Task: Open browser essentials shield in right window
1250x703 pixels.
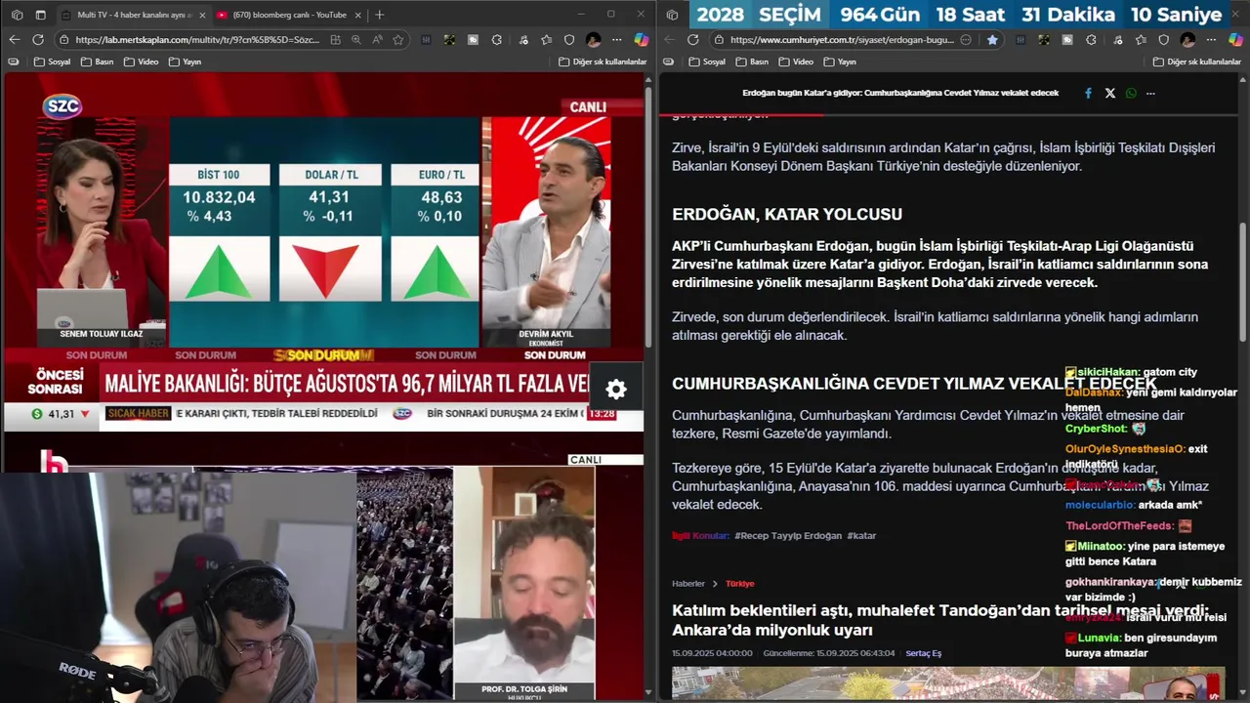Action: [1164, 40]
